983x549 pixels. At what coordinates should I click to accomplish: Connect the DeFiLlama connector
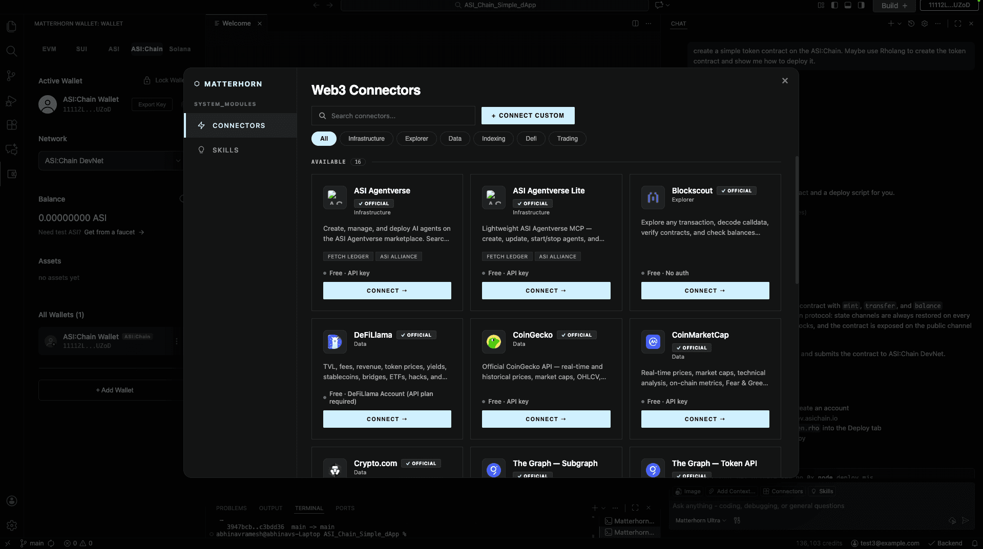coord(387,419)
